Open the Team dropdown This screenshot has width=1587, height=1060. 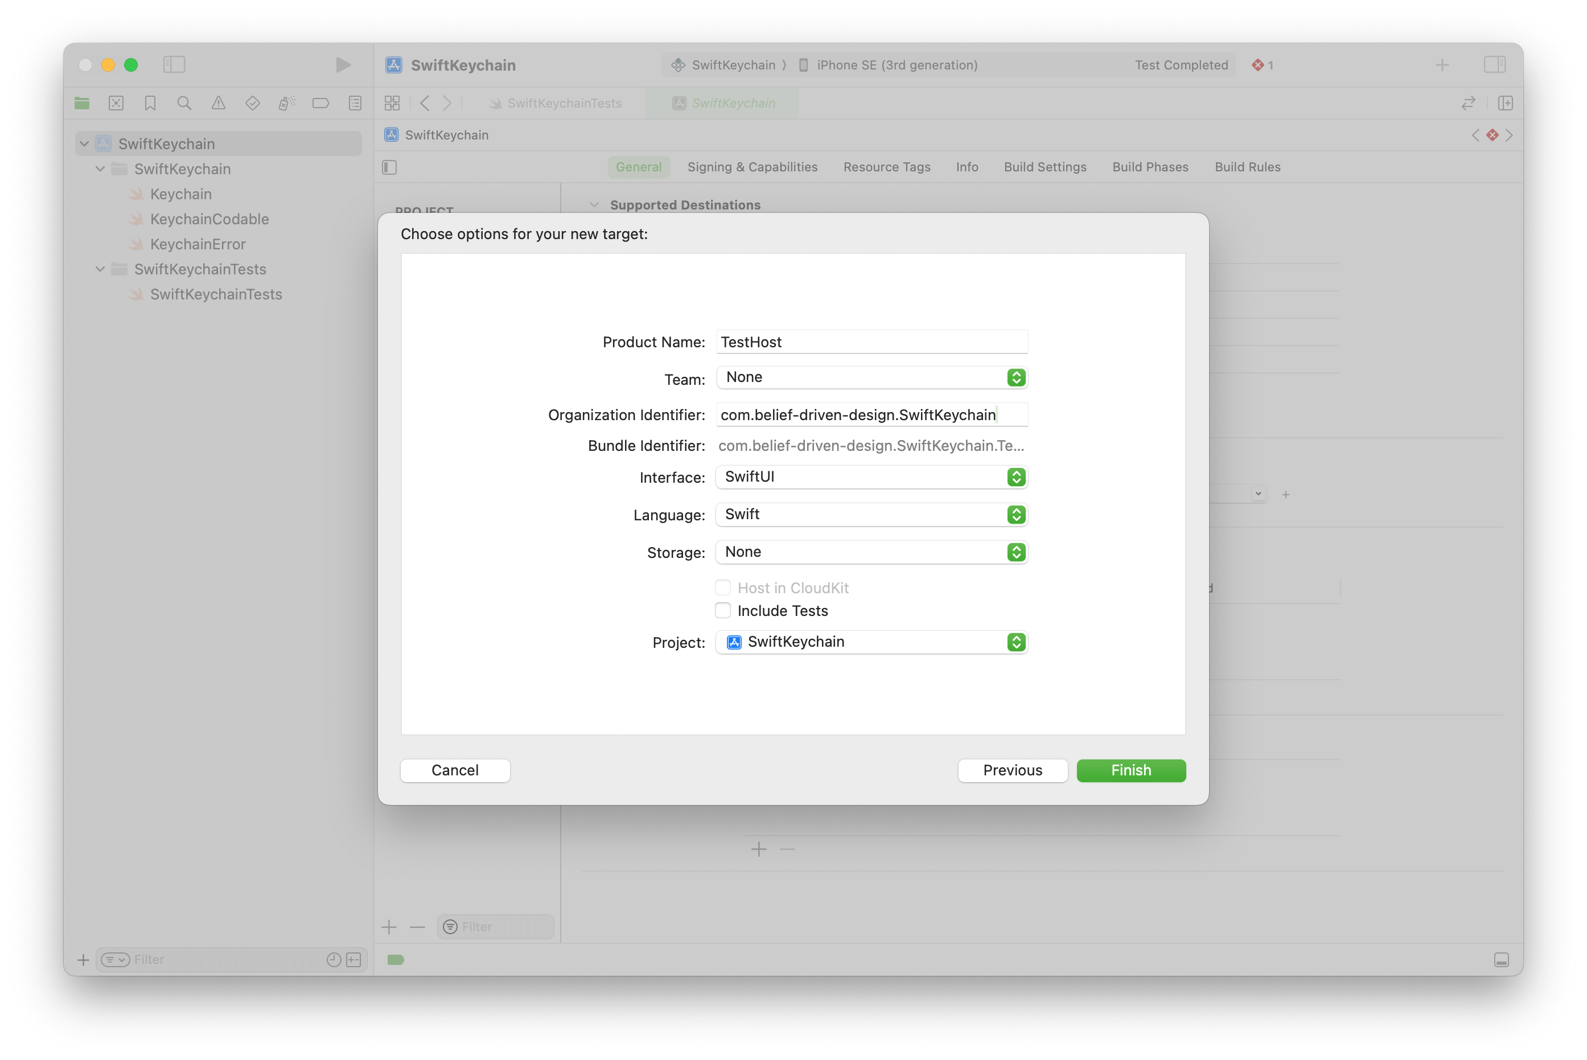(x=872, y=377)
